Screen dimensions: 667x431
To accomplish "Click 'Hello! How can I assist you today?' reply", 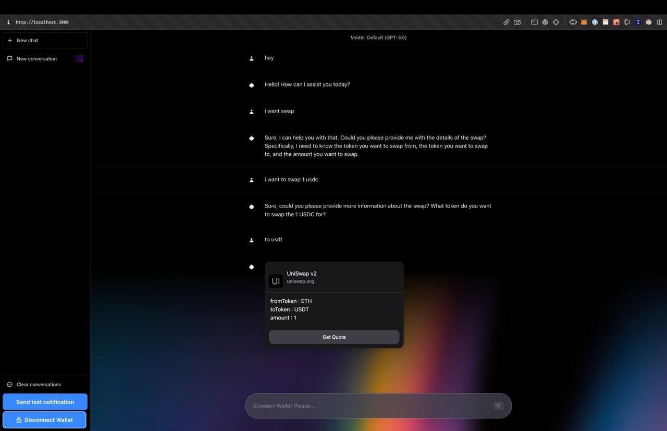I will click(307, 84).
